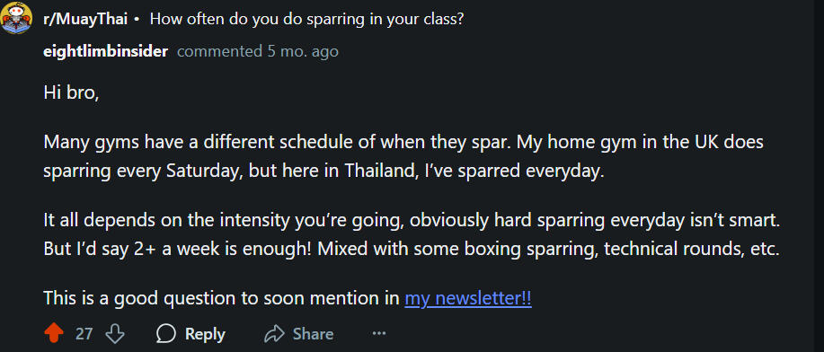Click the line 'But I'd say 2+ a week'
The image size is (824, 352).
[x=412, y=250]
